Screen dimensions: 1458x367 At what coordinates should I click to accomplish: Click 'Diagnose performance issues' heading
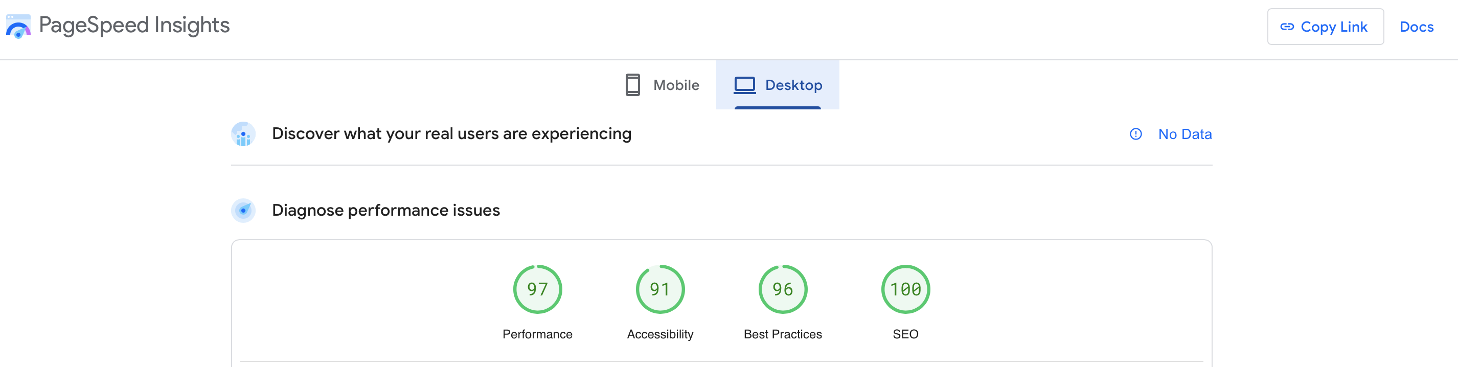point(385,211)
